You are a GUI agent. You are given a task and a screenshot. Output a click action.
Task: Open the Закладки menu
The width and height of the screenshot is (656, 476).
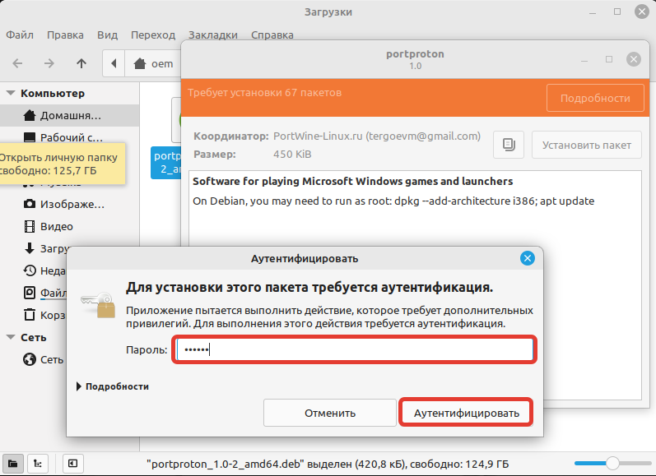point(213,35)
